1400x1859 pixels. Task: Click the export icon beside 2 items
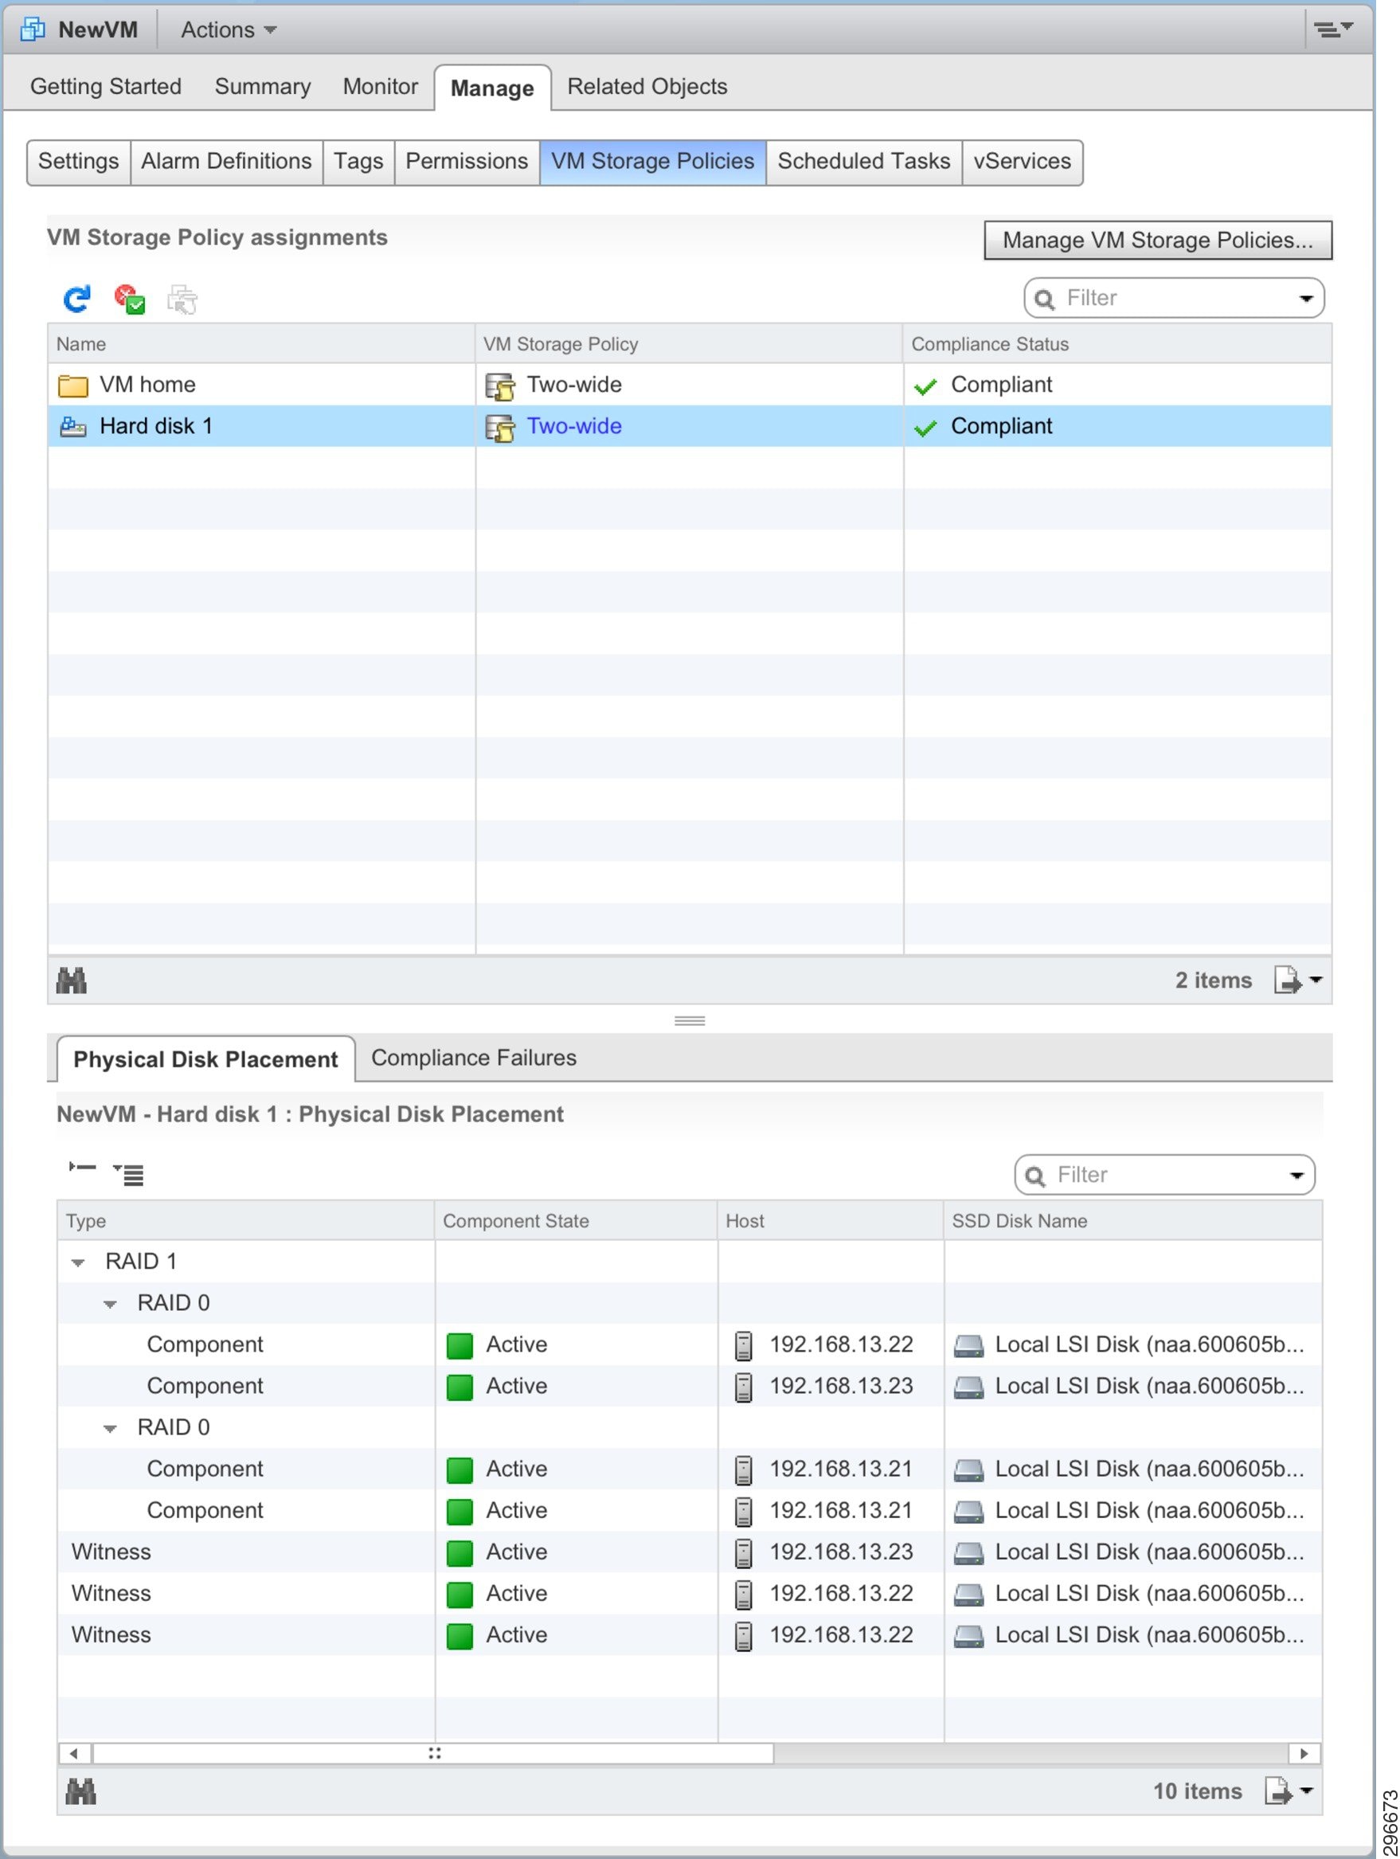pyautogui.click(x=1297, y=980)
